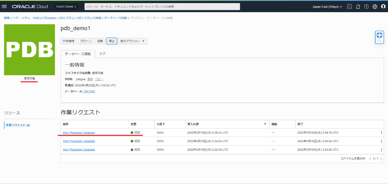Image resolution: width=388 pixels, height=184 pixels.
Task: Go to previous page of work requests
Action: coord(370,159)
